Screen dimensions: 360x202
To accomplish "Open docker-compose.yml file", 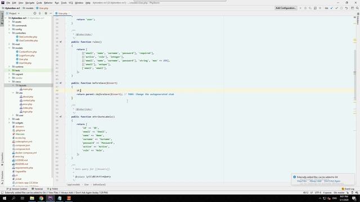I will [x=25, y=153].
